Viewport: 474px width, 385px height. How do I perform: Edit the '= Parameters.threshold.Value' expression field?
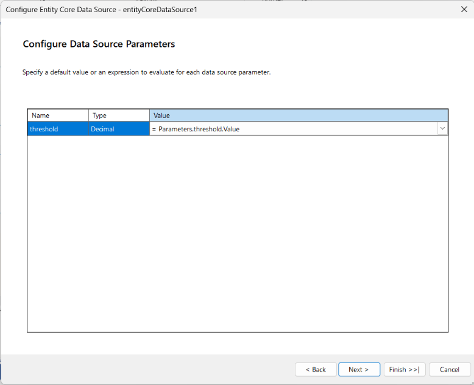coord(294,129)
